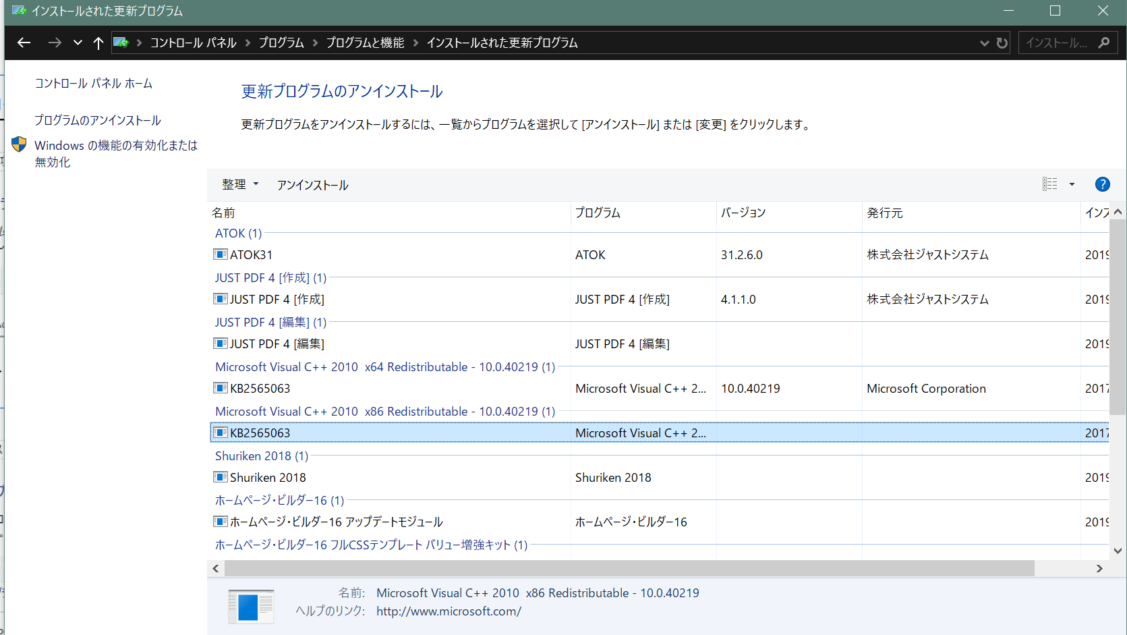The image size is (1127, 635).
Task: Collapse the ATOK (1) group
Action: coord(238,233)
